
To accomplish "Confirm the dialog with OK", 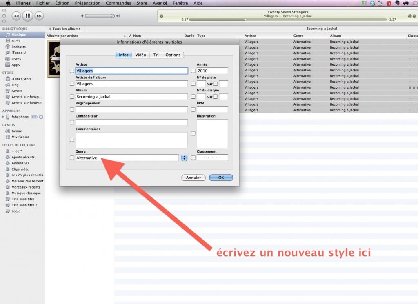I will [x=221, y=178].
